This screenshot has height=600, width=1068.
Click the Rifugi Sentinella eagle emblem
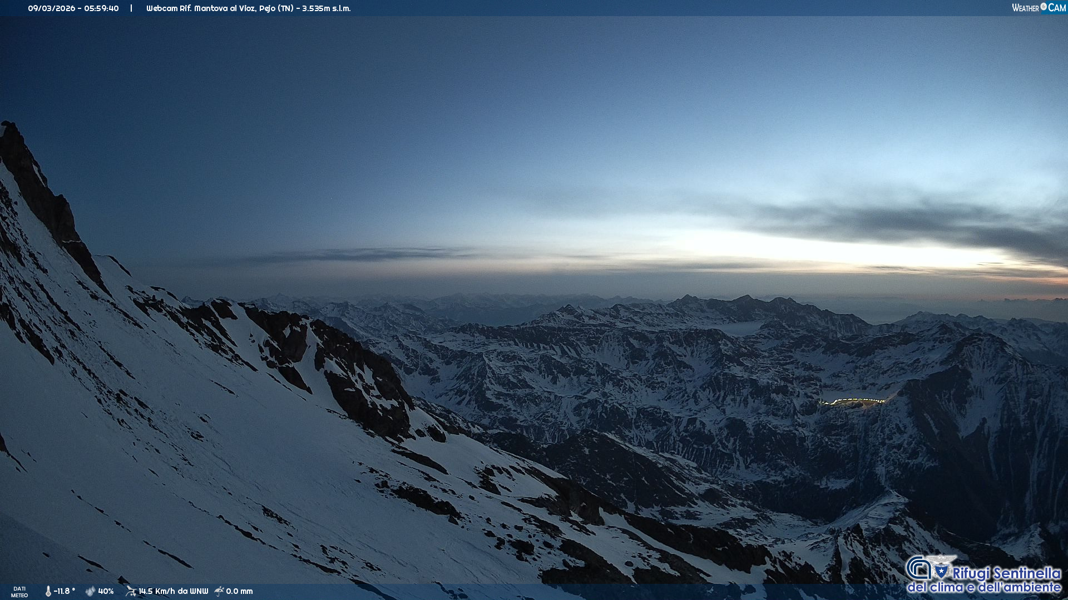(x=941, y=567)
